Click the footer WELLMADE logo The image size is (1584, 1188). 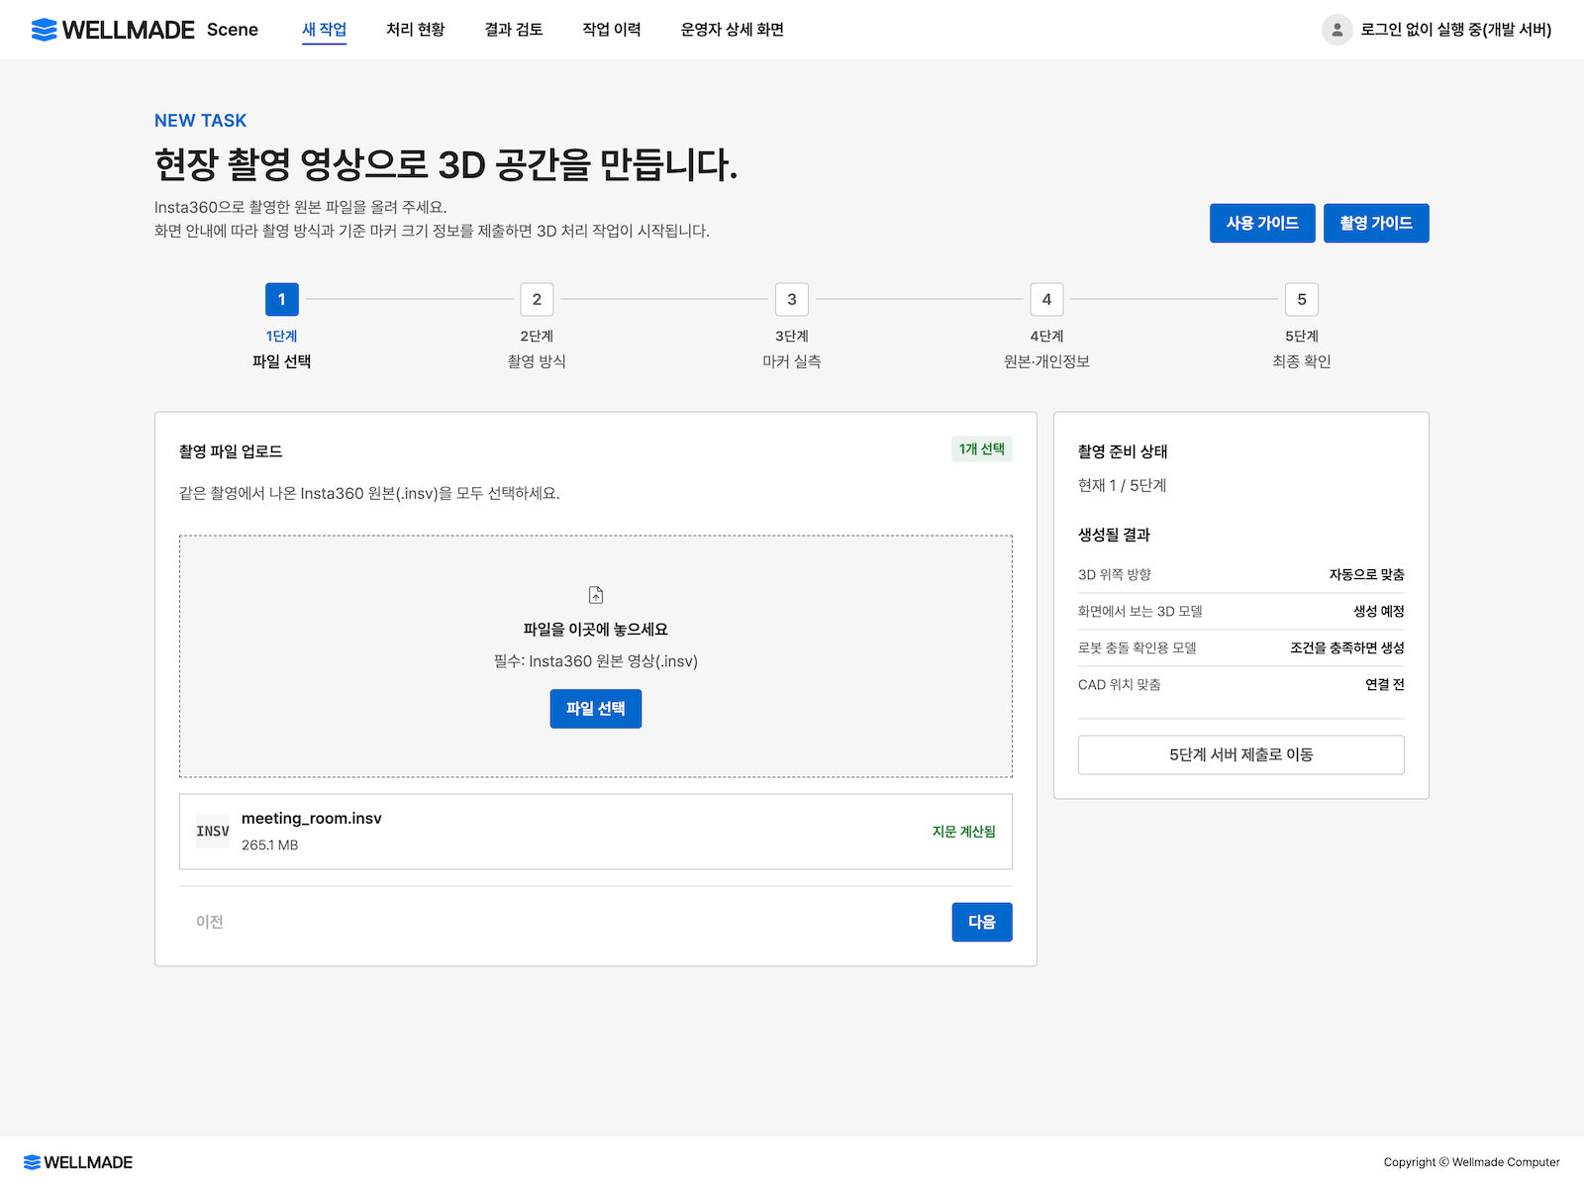(78, 1162)
